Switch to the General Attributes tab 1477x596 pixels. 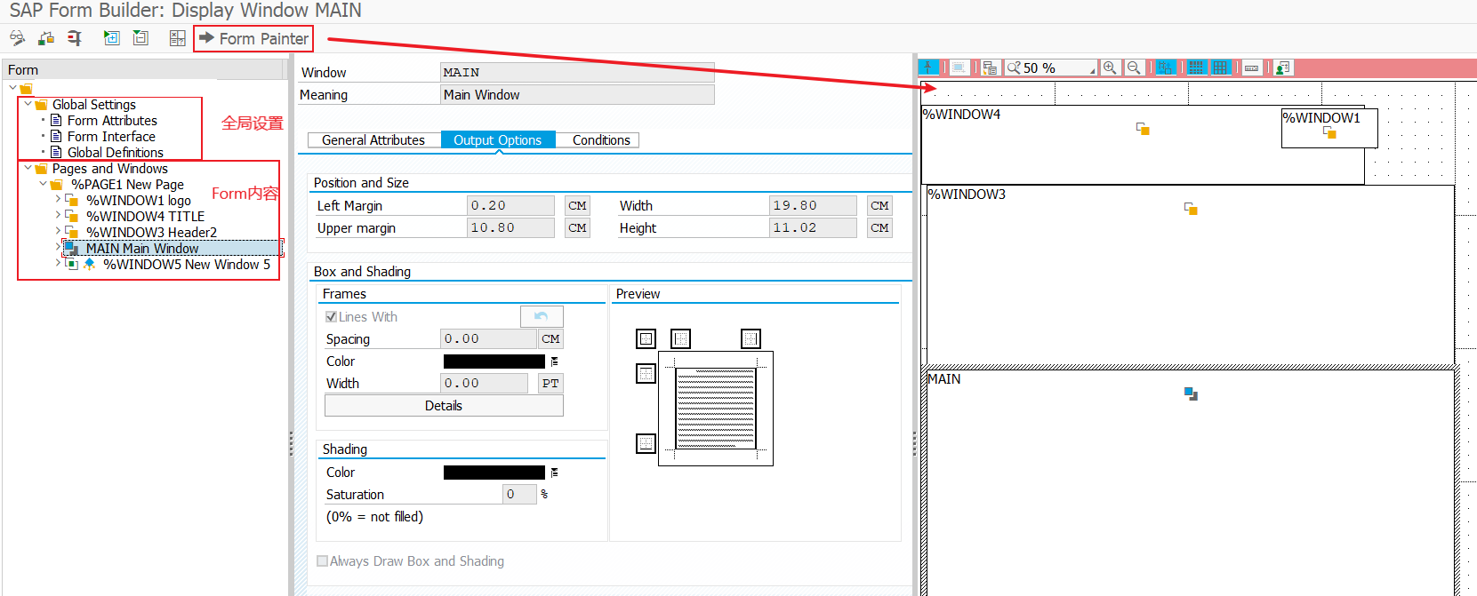(373, 139)
